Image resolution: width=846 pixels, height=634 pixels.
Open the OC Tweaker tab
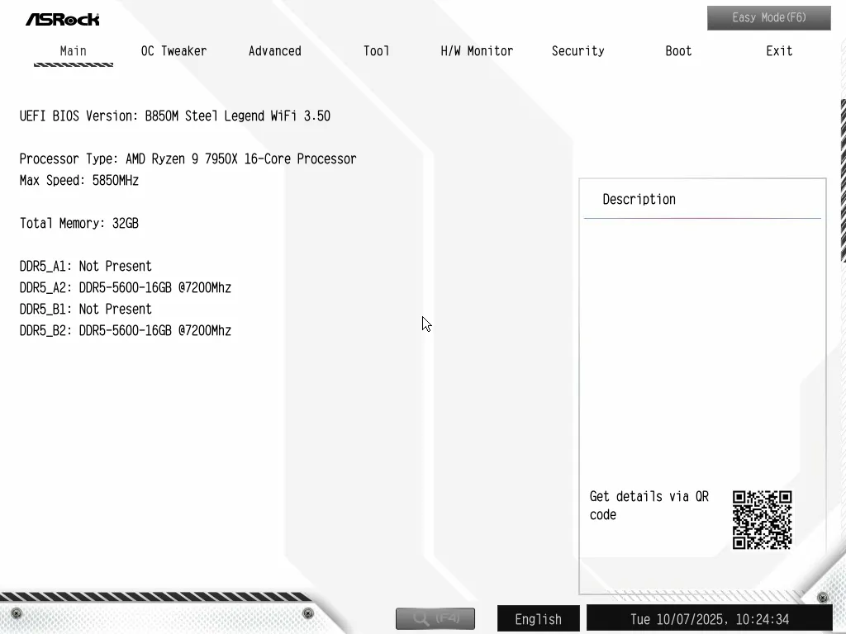[x=173, y=51]
